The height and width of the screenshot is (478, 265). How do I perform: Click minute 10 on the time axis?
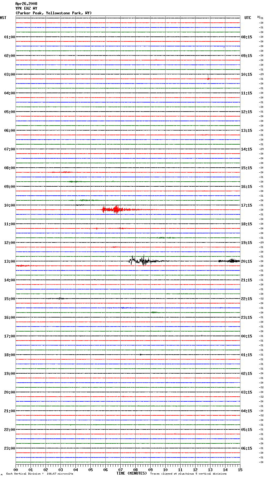tap(165, 470)
